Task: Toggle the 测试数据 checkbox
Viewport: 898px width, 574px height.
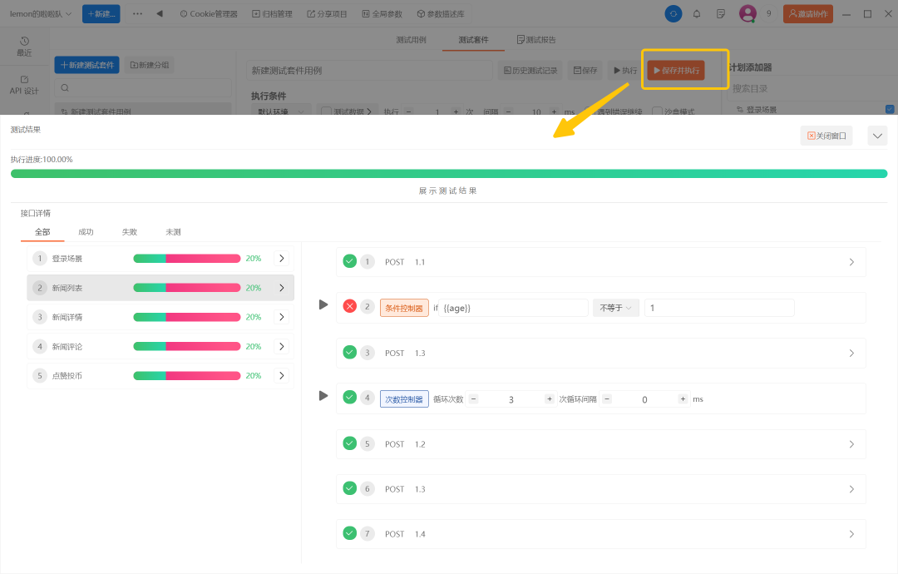Action: [x=326, y=111]
